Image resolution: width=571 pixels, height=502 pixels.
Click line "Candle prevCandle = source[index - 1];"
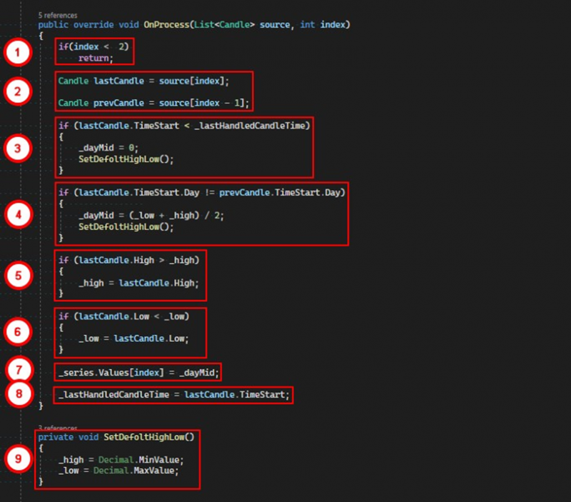click(x=153, y=103)
